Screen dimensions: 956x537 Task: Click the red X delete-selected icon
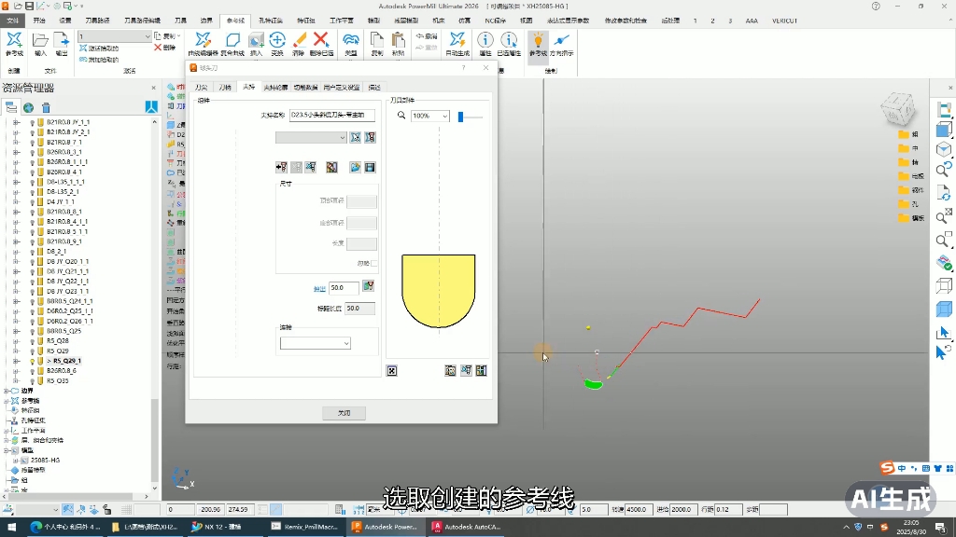tap(321, 39)
